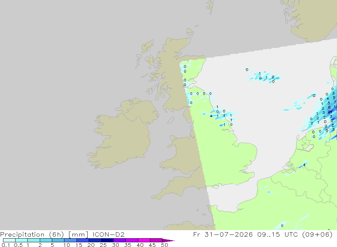Click the ICON-D2 model label

pos(109,234)
